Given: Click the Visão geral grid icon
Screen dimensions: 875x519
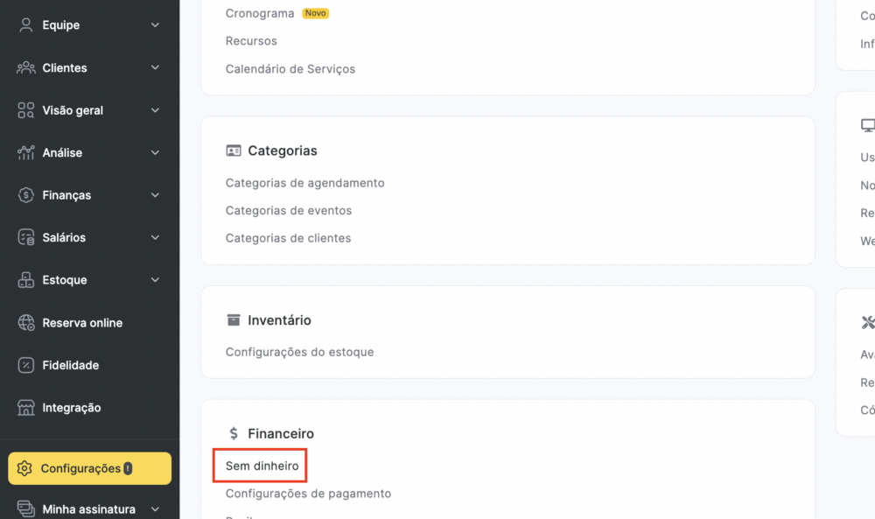Looking at the screenshot, I should (x=25, y=110).
